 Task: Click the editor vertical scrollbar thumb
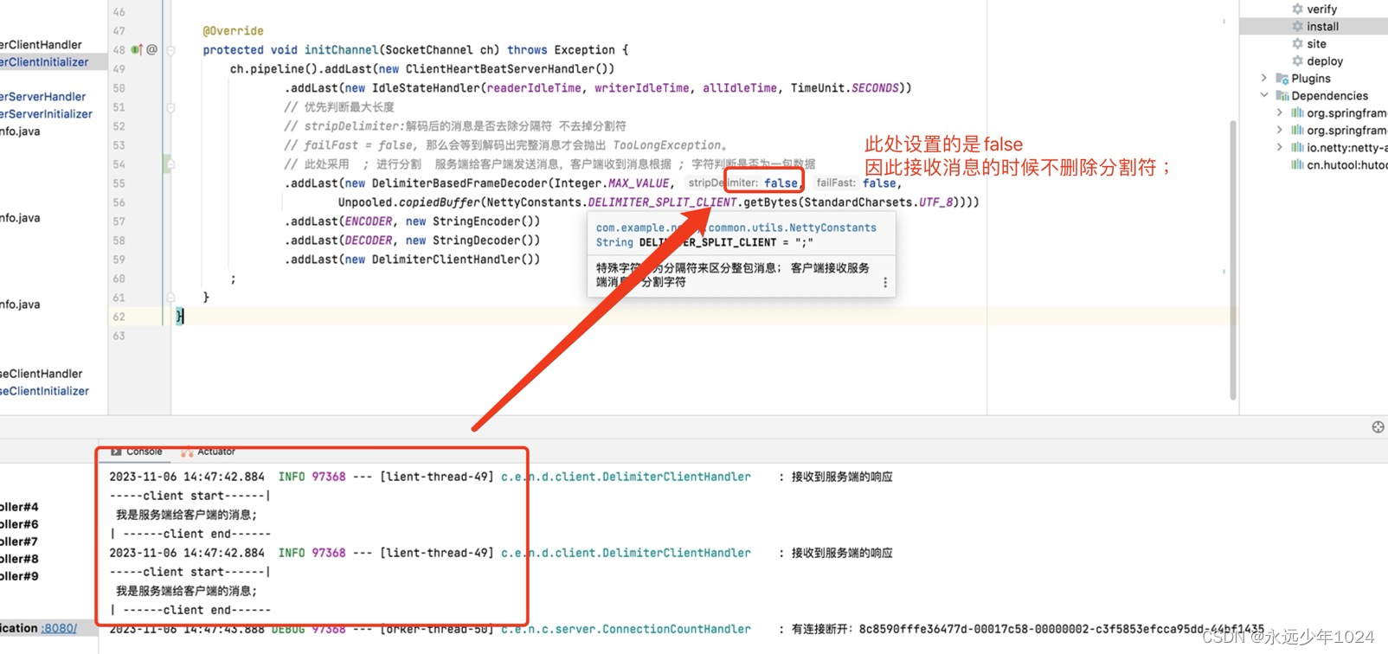1233,260
